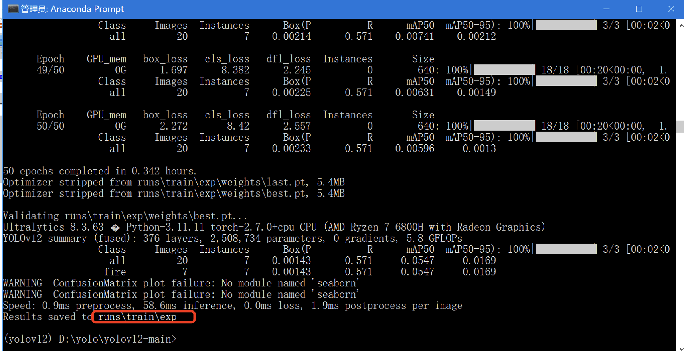This screenshot has width=684, height=351.
Task: Click the dfl_loss value 2.557
Action: [x=297, y=126]
